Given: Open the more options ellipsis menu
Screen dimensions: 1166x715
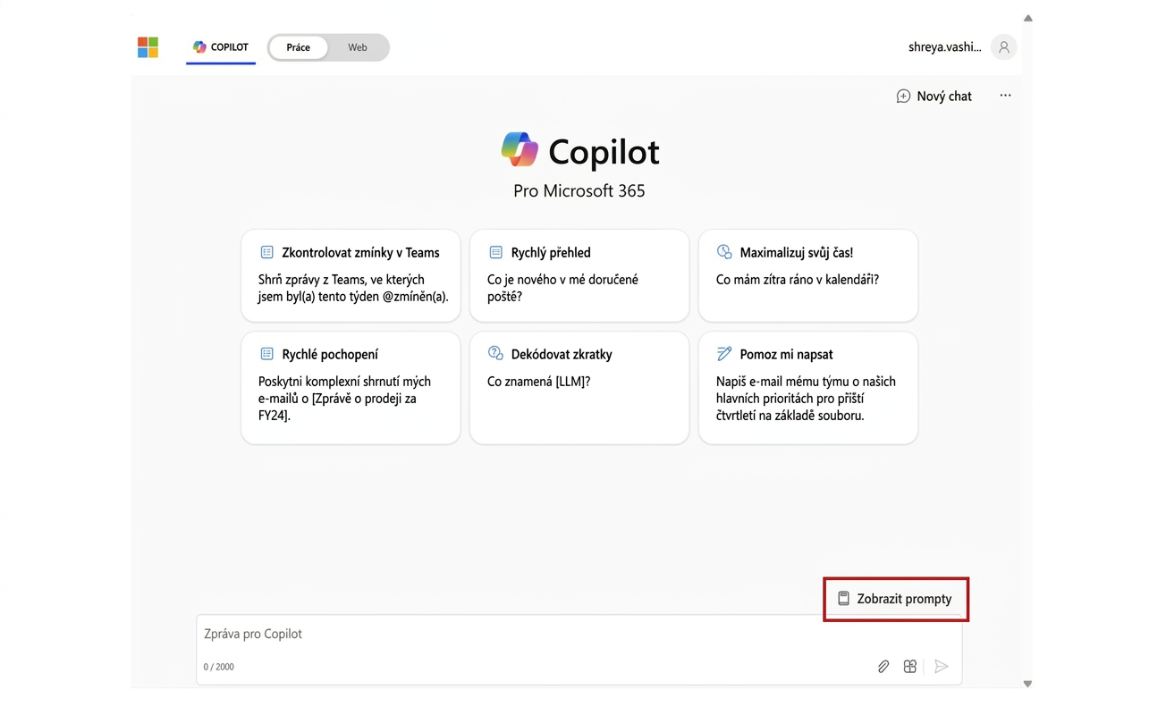Looking at the screenshot, I should (x=1005, y=96).
